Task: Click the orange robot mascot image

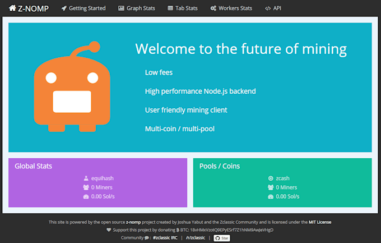Action: pos(72,86)
